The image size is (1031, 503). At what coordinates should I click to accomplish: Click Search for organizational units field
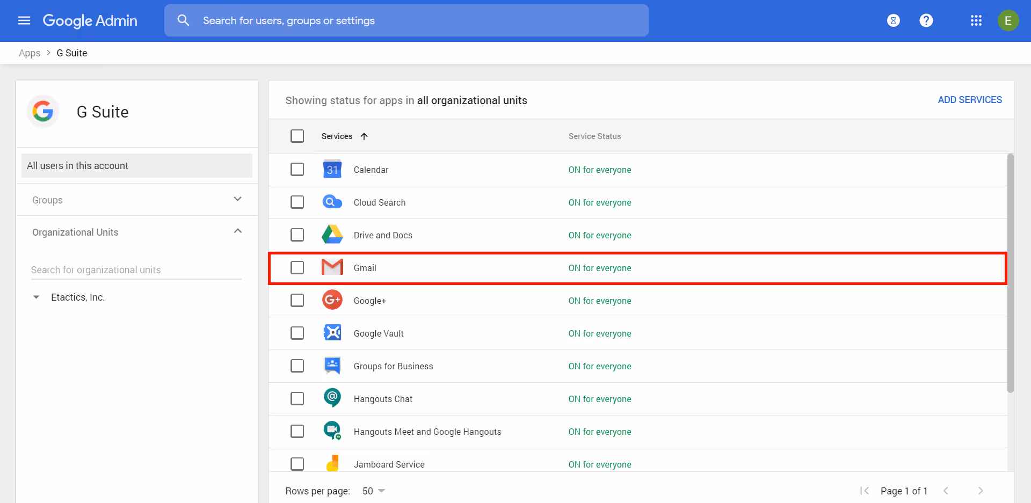pos(136,270)
